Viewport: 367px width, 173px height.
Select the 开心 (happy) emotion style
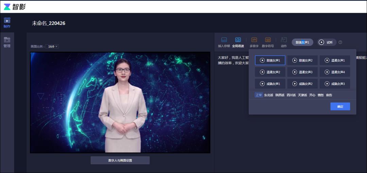[x=312, y=95]
